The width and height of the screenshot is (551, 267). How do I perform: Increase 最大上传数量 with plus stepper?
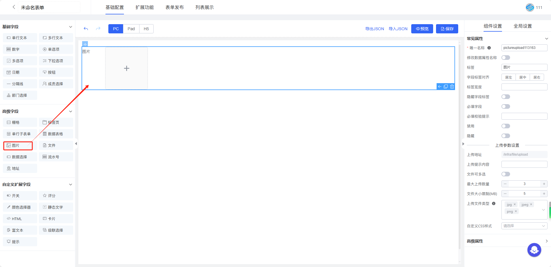pyautogui.click(x=544, y=184)
